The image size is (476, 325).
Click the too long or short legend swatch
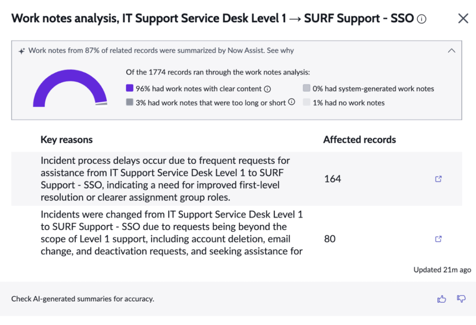coord(130,102)
